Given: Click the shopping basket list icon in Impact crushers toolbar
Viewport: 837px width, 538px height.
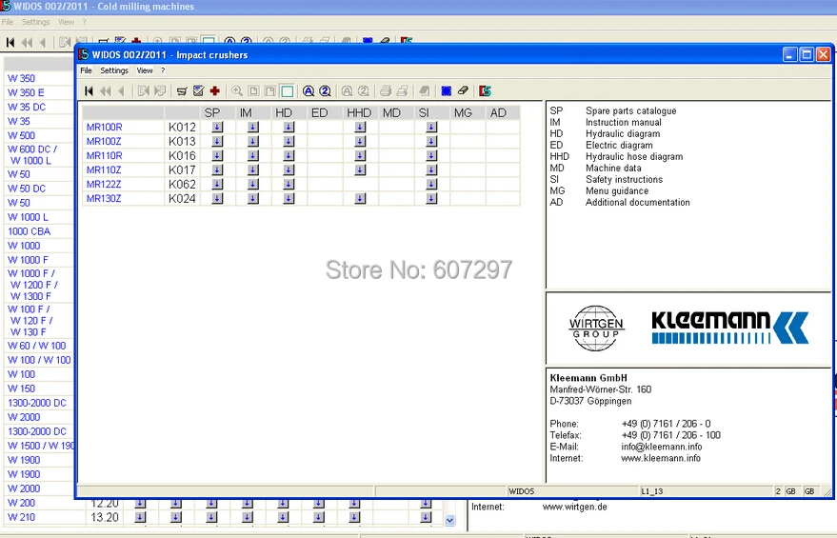Looking at the screenshot, I should point(182,91).
